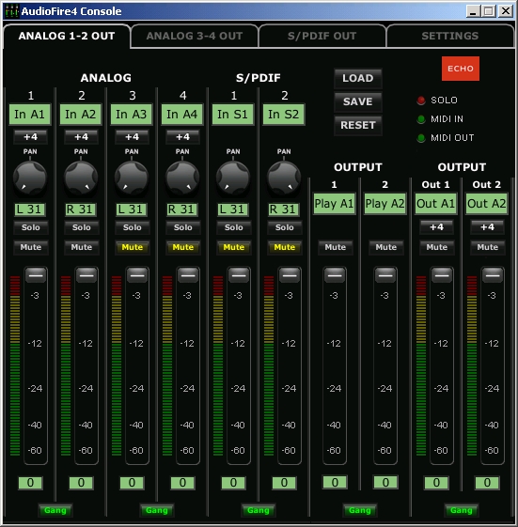
Task: Toggle Gang for the Play A1 and A2 outputs
Action: [x=360, y=510]
